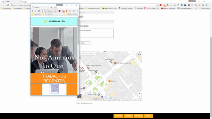Click the Pinterest extension icon in the front window toolbar
The height and width of the screenshot is (119, 212).
click(x=67, y=11)
